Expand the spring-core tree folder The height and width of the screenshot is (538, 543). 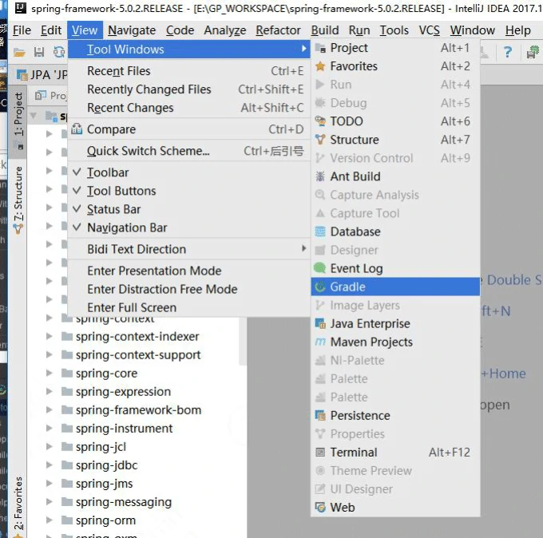click(50, 374)
